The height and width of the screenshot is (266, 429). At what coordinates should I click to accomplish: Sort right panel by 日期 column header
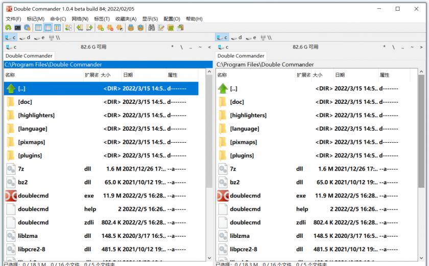click(x=355, y=75)
